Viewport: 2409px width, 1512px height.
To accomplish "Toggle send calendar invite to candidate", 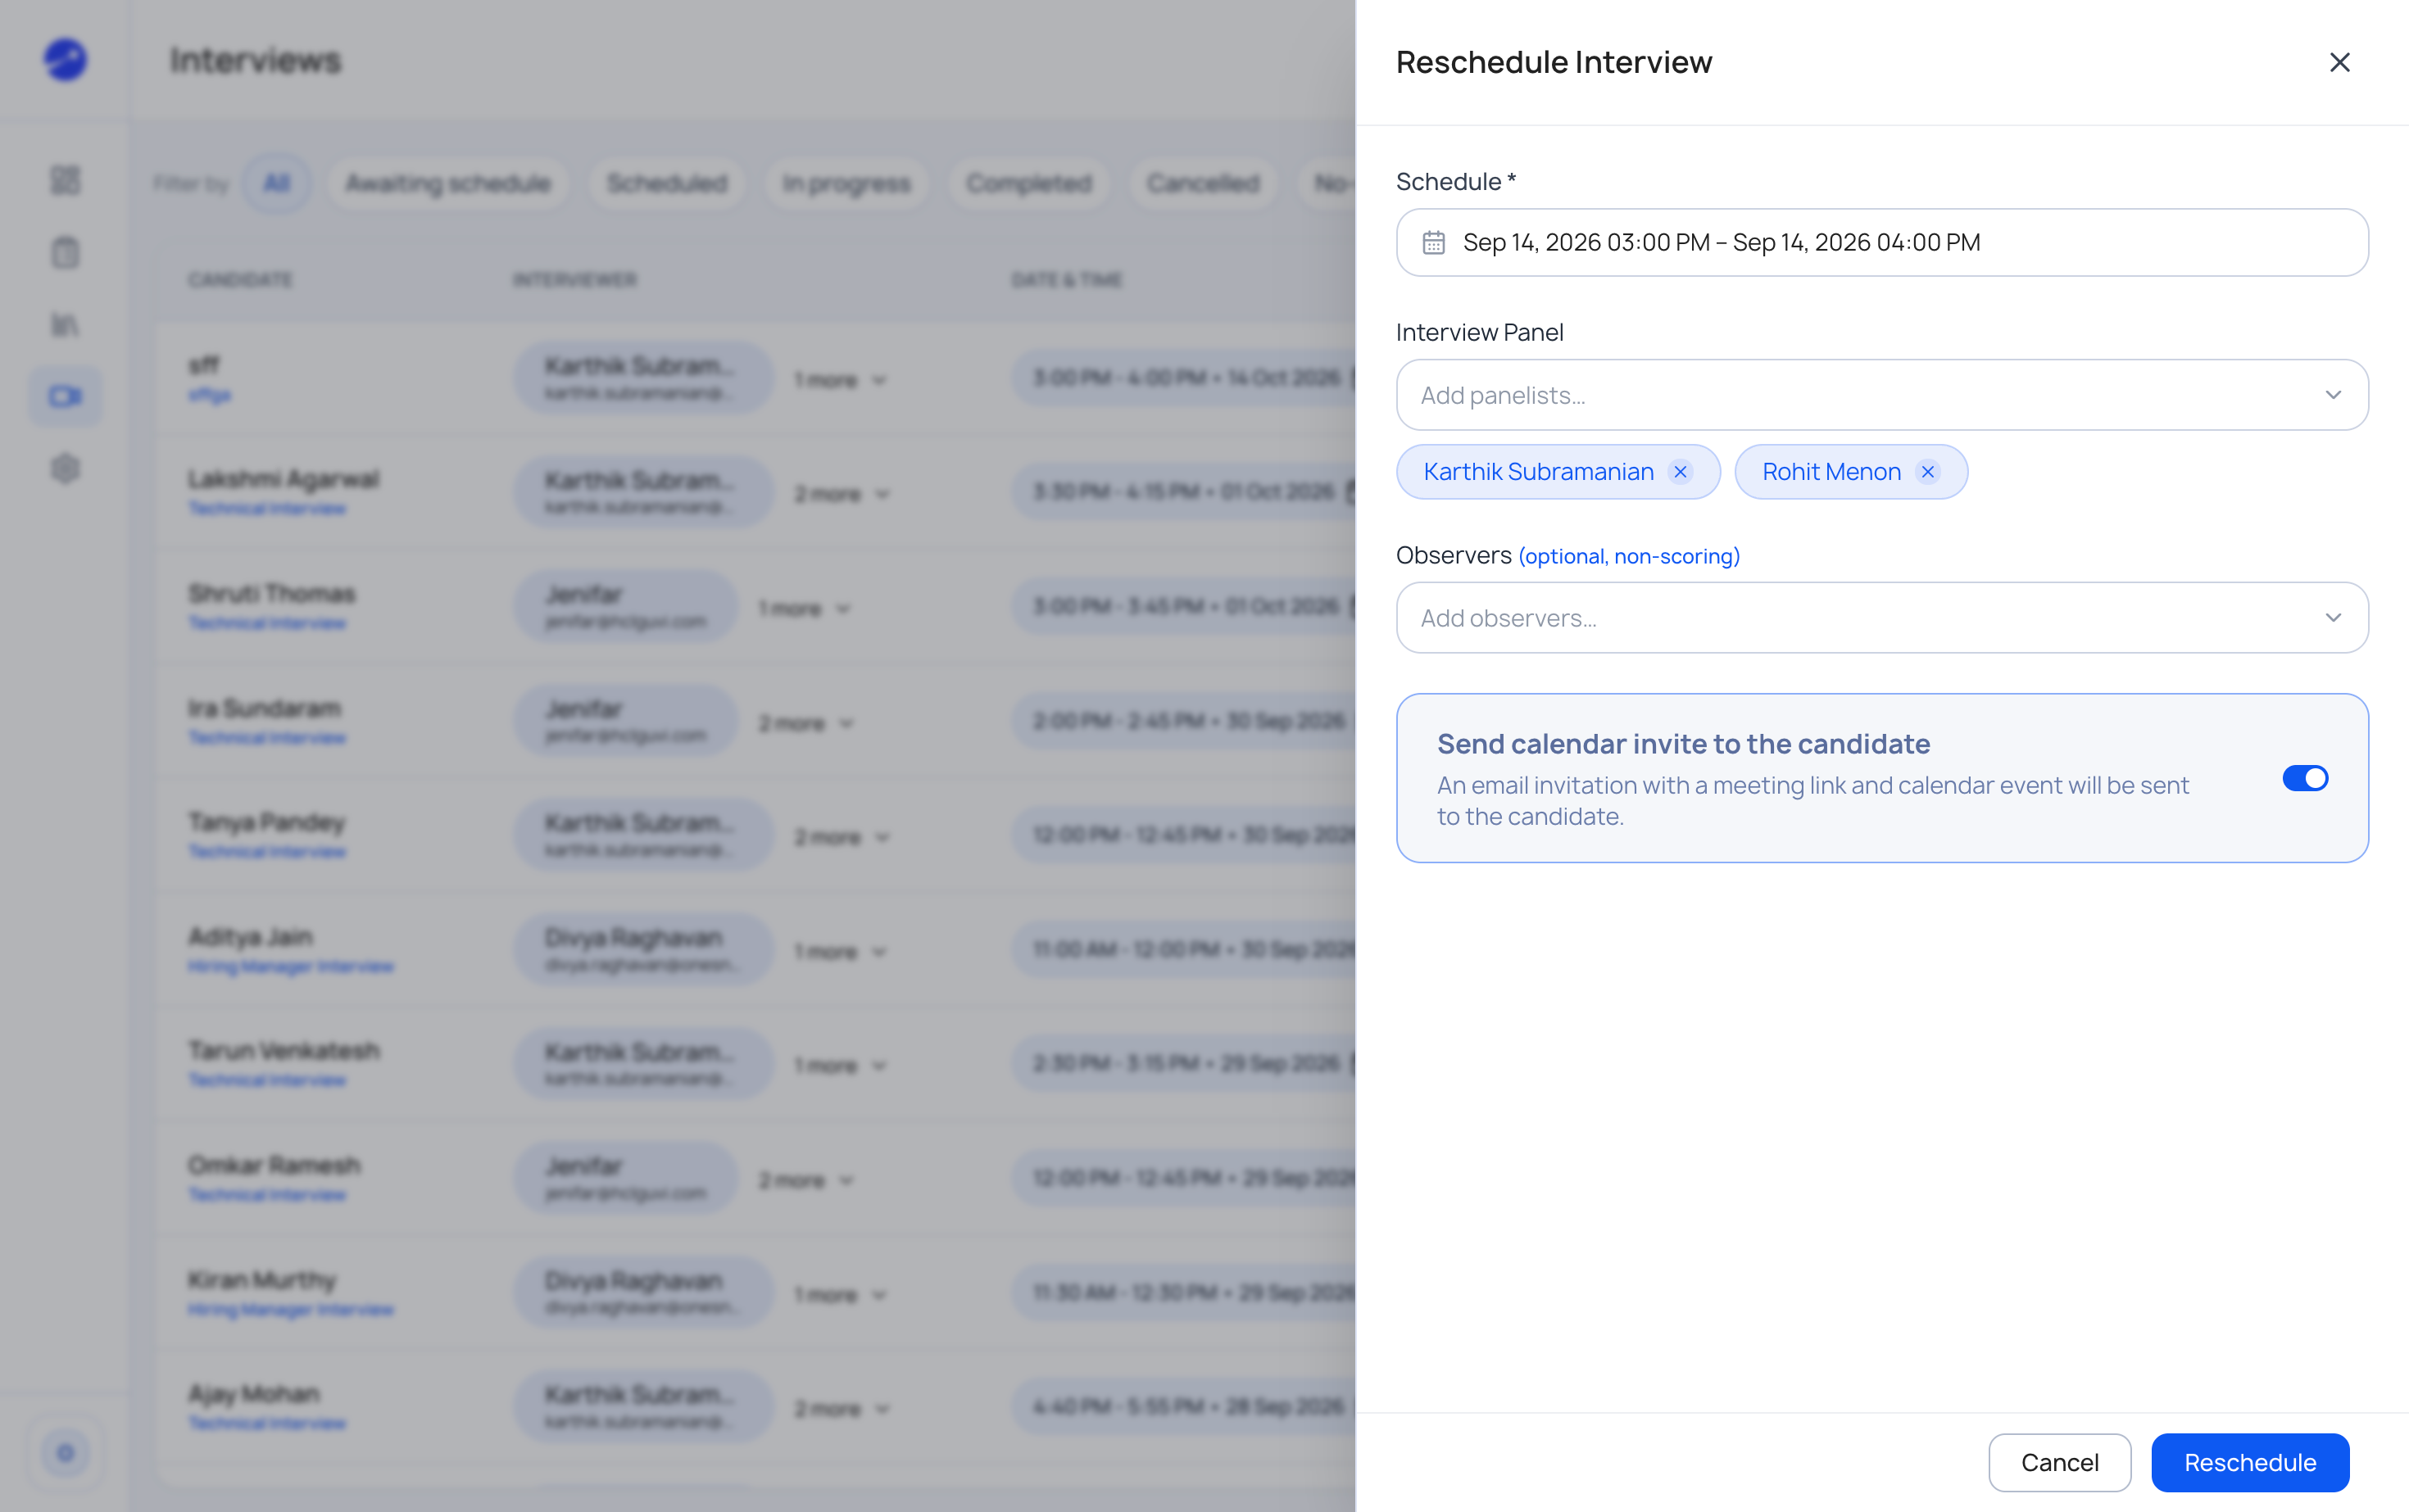I will (x=2305, y=778).
